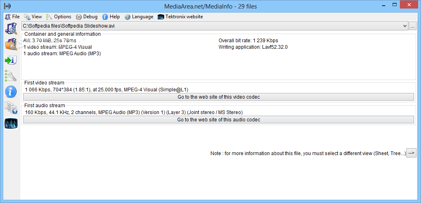Screen dimensions: 421x203
Task: Open the Help menu
Action: [x=111, y=17]
